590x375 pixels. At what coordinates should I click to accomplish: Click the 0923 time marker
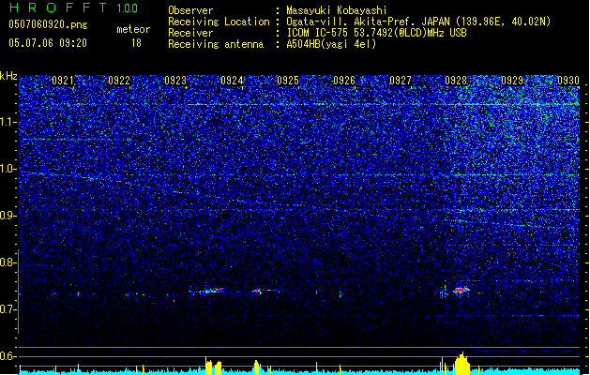[175, 81]
